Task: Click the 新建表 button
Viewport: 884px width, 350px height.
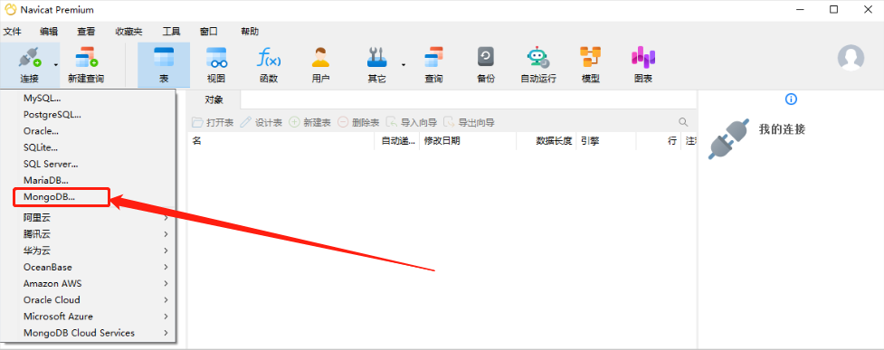Action: 310,122
